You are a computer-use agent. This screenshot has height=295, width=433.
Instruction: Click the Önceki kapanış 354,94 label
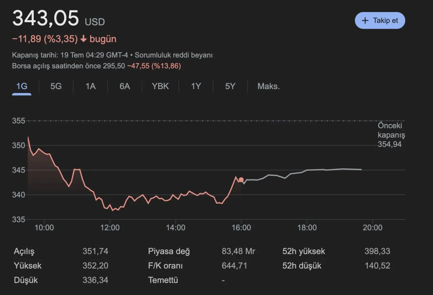391,135
